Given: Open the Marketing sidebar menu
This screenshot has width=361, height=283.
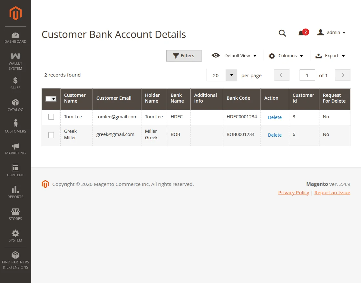Looking at the screenshot, I should (15, 149).
